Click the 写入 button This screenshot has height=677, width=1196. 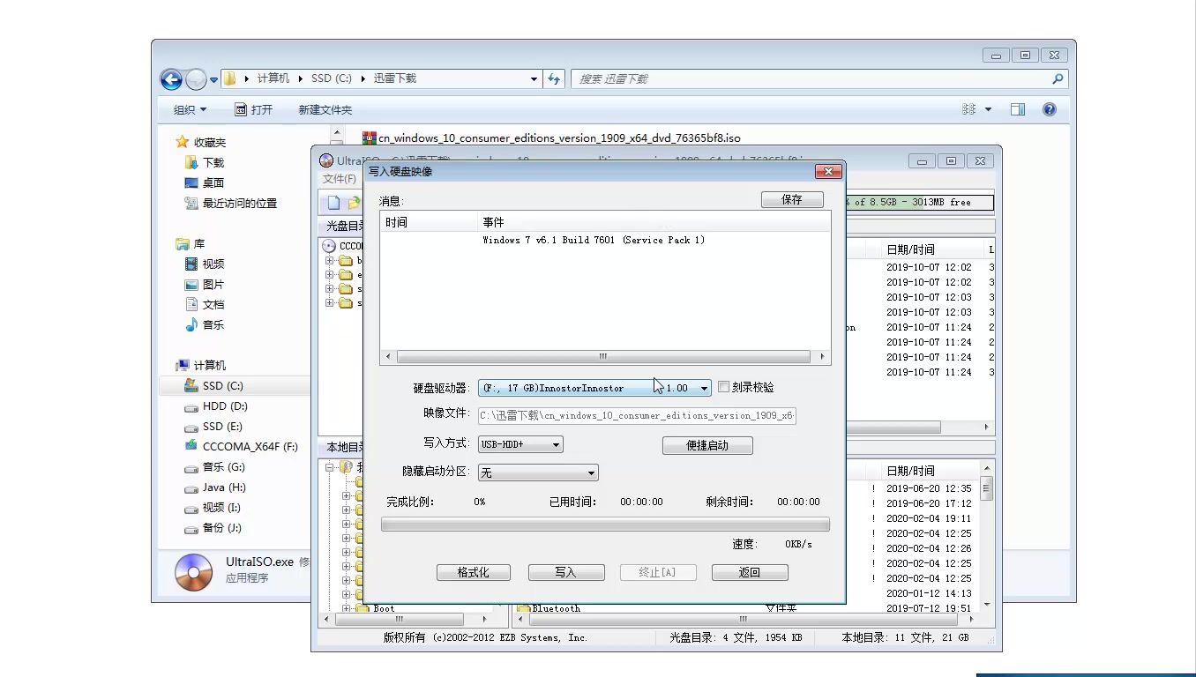(x=566, y=573)
